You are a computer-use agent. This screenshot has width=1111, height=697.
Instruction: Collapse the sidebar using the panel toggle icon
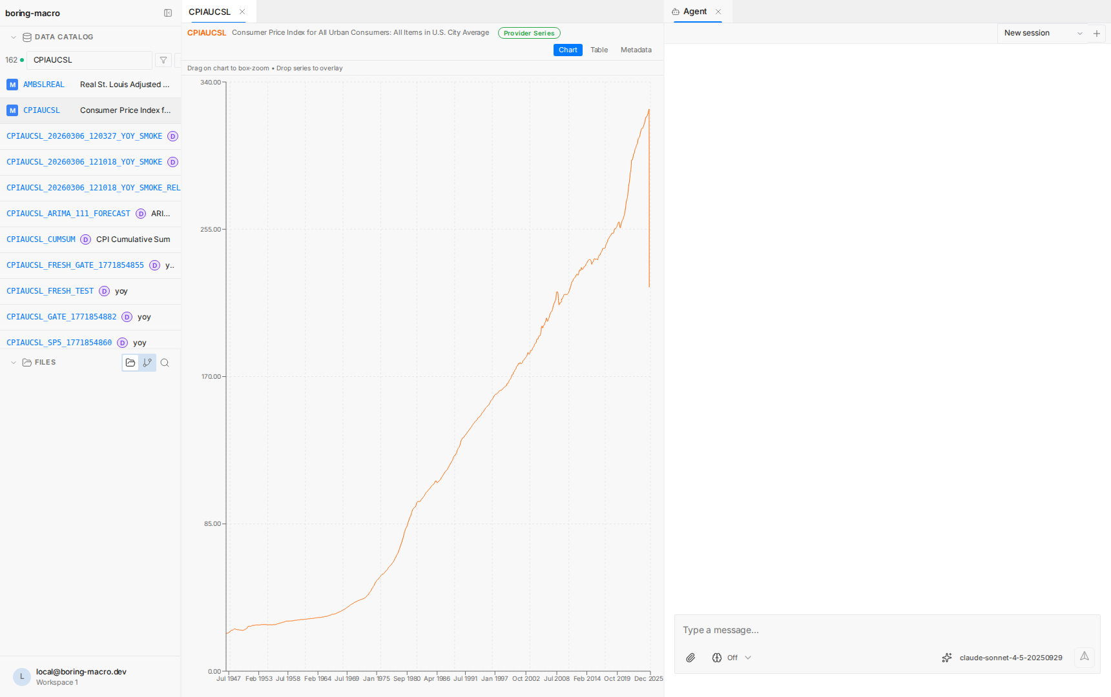[x=167, y=12]
